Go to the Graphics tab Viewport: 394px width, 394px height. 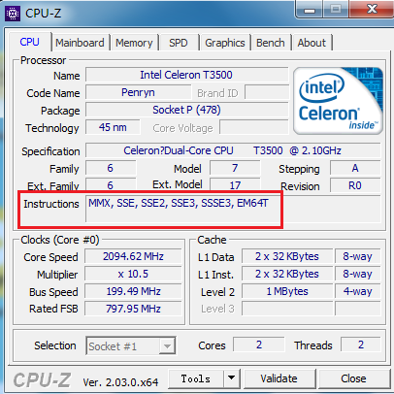click(x=225, y=43)
